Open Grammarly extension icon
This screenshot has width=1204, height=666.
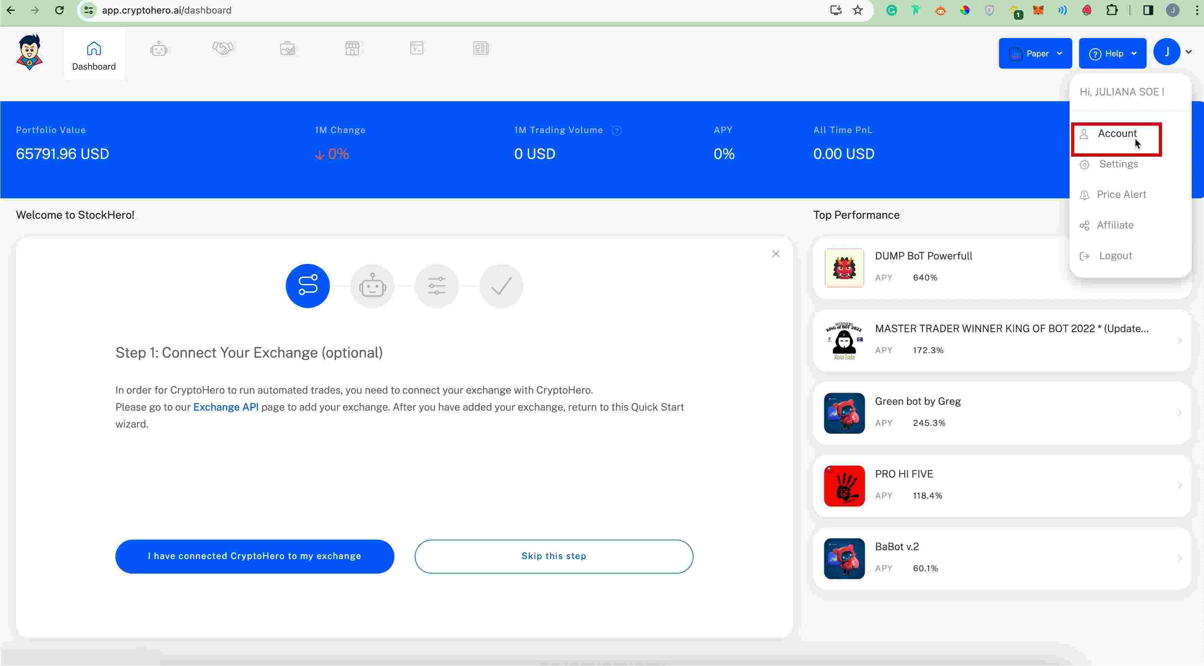pos(891,10)
